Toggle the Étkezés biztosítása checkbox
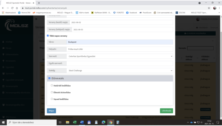This screenshot has height=126, width=222. pyautogui.click(x=52, y=92)
